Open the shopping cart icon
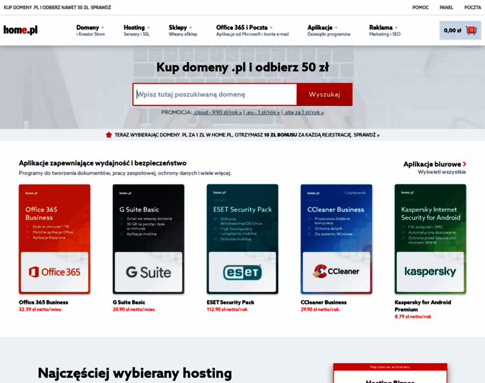The image size is (485, 383). click(471, 30)
